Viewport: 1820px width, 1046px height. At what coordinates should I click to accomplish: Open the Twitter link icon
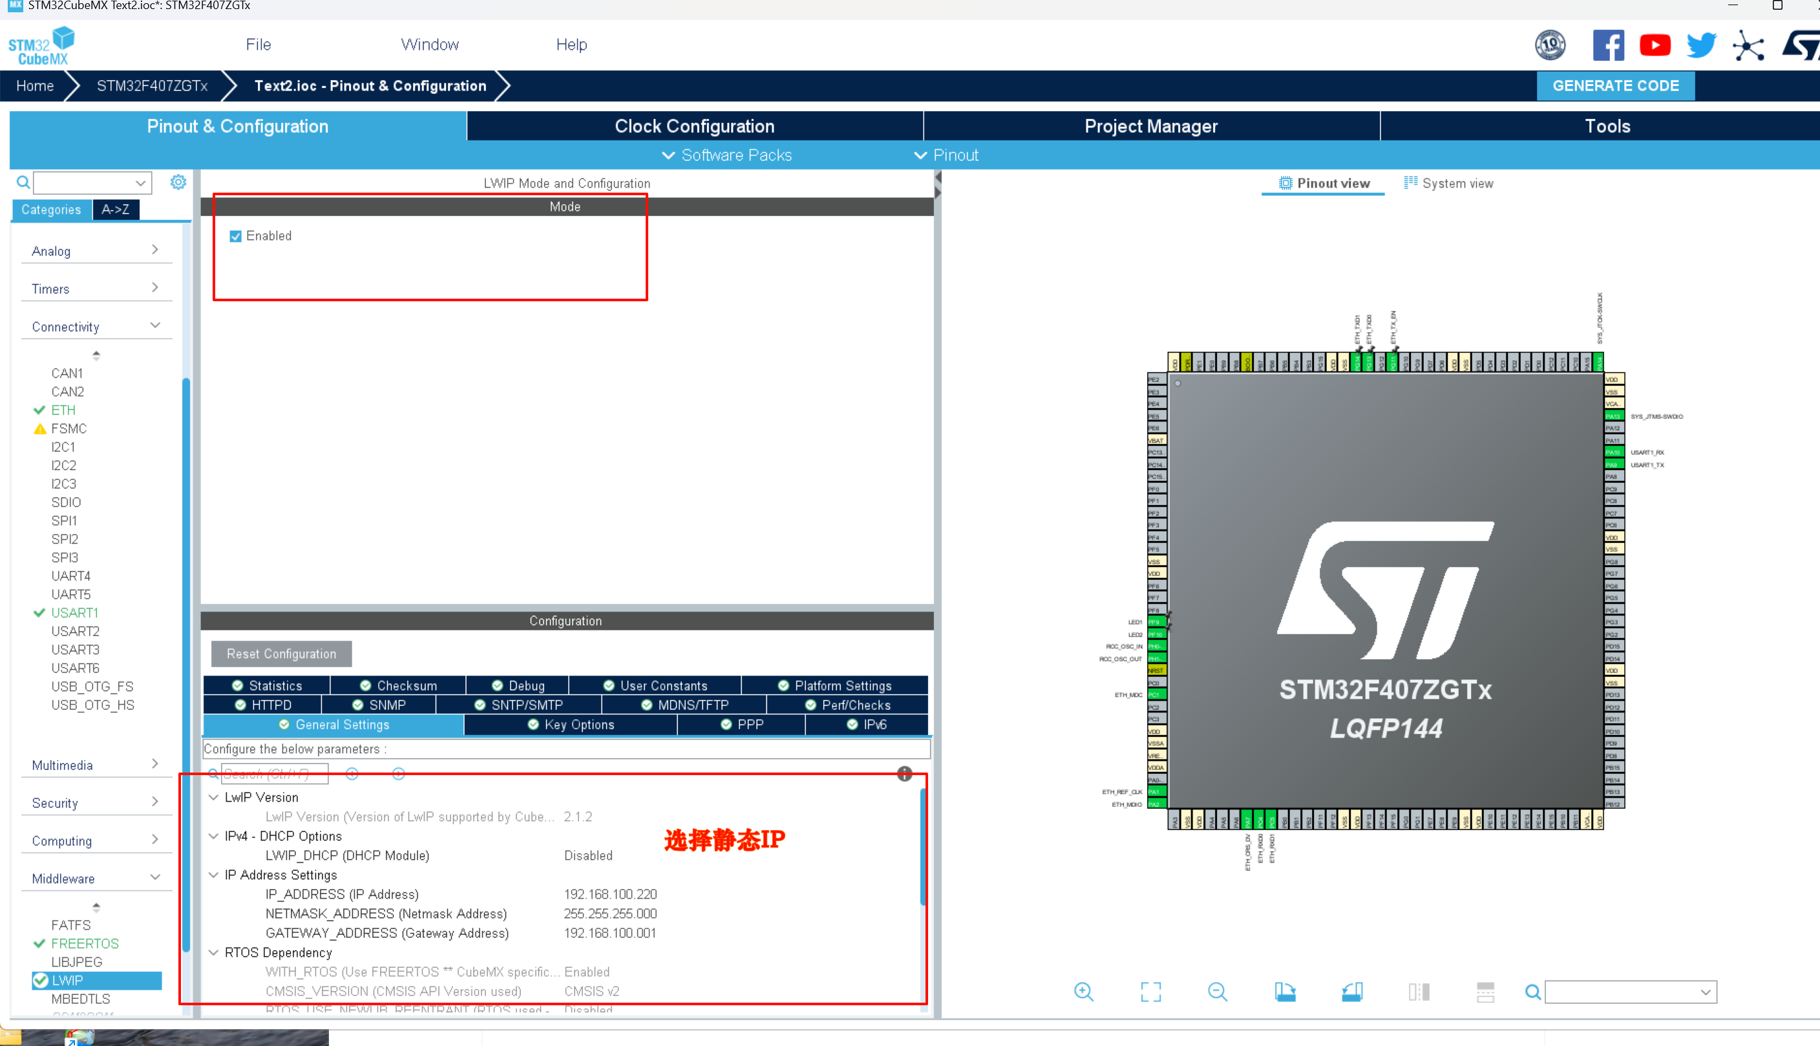[1701, 44]
